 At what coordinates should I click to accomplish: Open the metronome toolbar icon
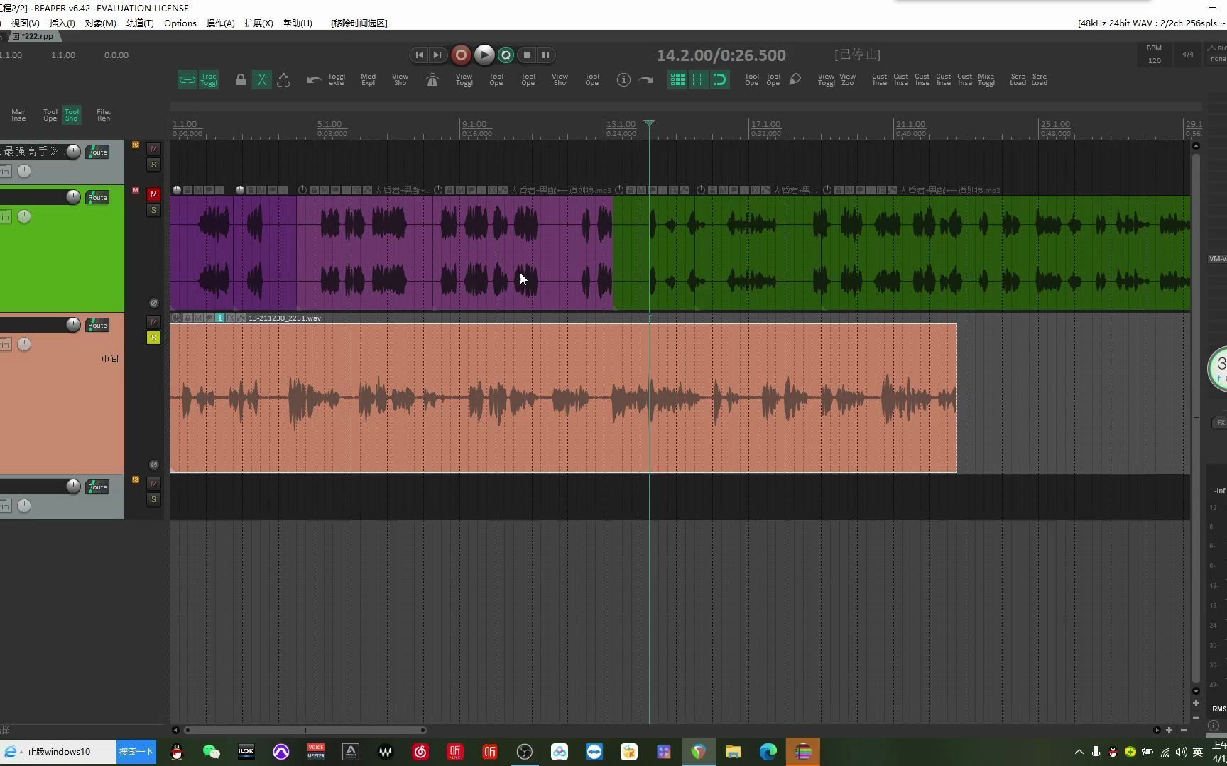[432, 79]
